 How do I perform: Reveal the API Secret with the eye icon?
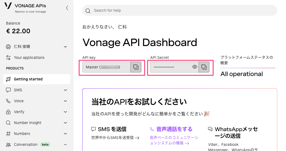pyautogui.click(x=195, y=67)
